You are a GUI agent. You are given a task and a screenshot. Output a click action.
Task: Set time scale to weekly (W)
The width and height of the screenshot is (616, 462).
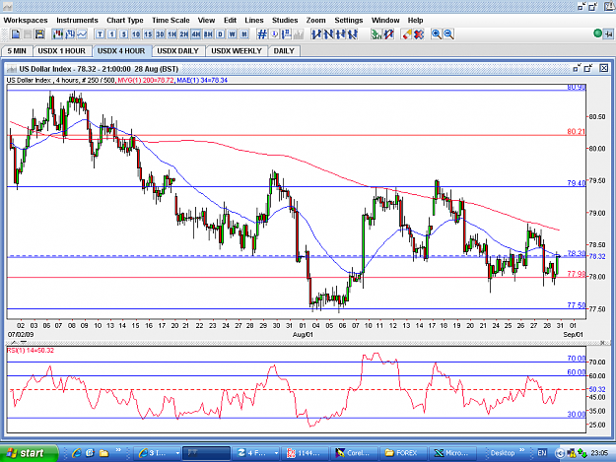pyautogui.click(x=233, y=34)
